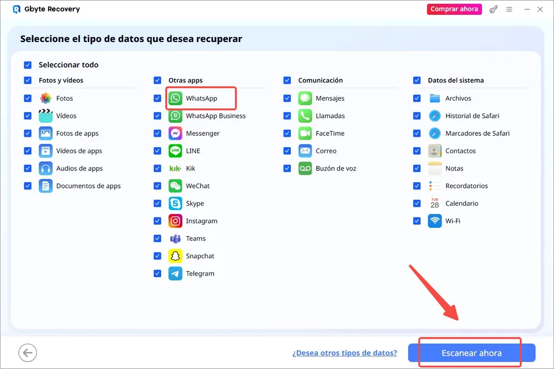Click the WhatsApp icon
The height and width of the screenshot is (369, 554).
tap(175, 98)
